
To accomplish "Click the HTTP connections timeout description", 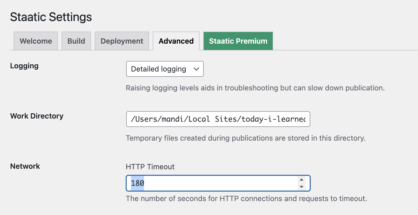I will coord(246,198).
